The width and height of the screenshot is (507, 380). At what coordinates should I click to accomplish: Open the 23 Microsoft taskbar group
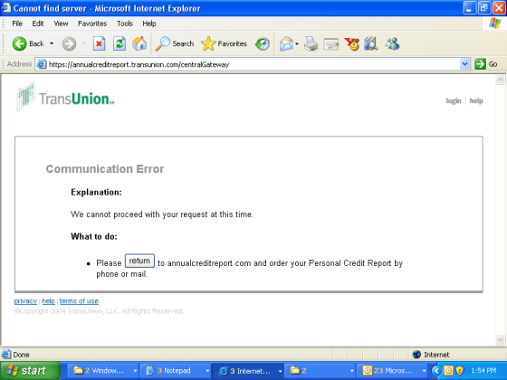[x=392, y=371]
